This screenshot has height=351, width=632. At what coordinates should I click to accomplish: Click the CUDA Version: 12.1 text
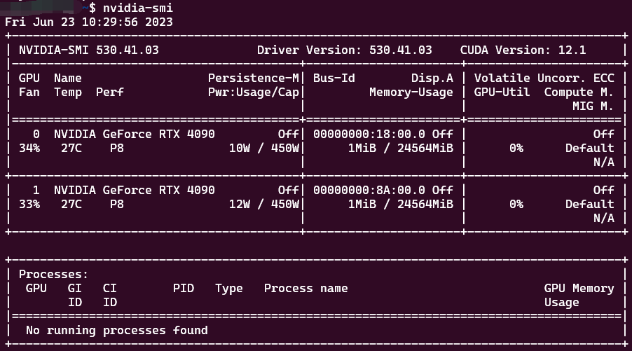pos(523,50)
